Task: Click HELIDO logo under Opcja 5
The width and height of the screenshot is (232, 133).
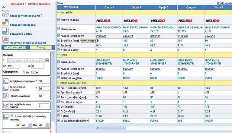Action: pos(212,21)
